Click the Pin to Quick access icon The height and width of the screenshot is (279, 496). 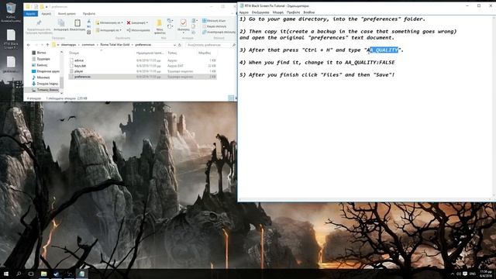[x=39, y=23]
